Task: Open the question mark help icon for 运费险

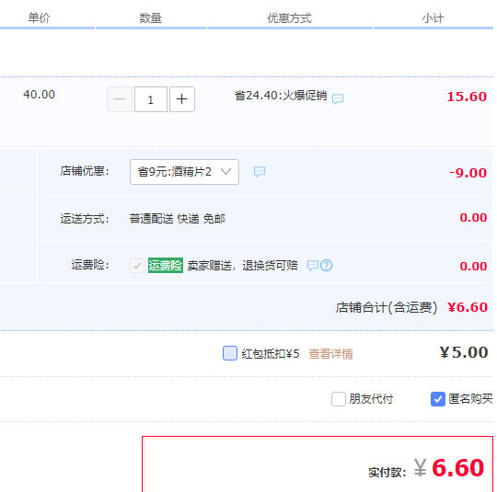Action: [326, 265]
